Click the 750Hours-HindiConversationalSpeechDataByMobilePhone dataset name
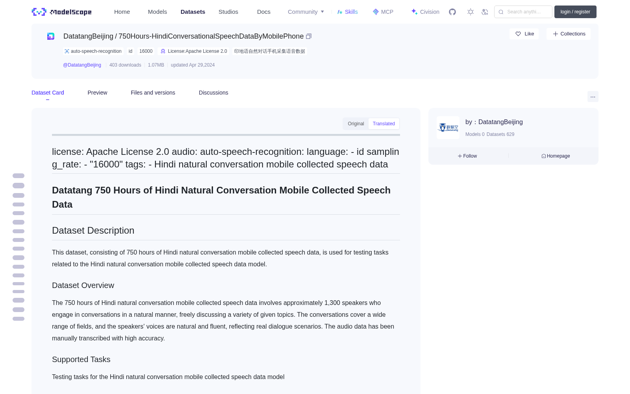This screenshot has height=394, width=630. point(211,36)
